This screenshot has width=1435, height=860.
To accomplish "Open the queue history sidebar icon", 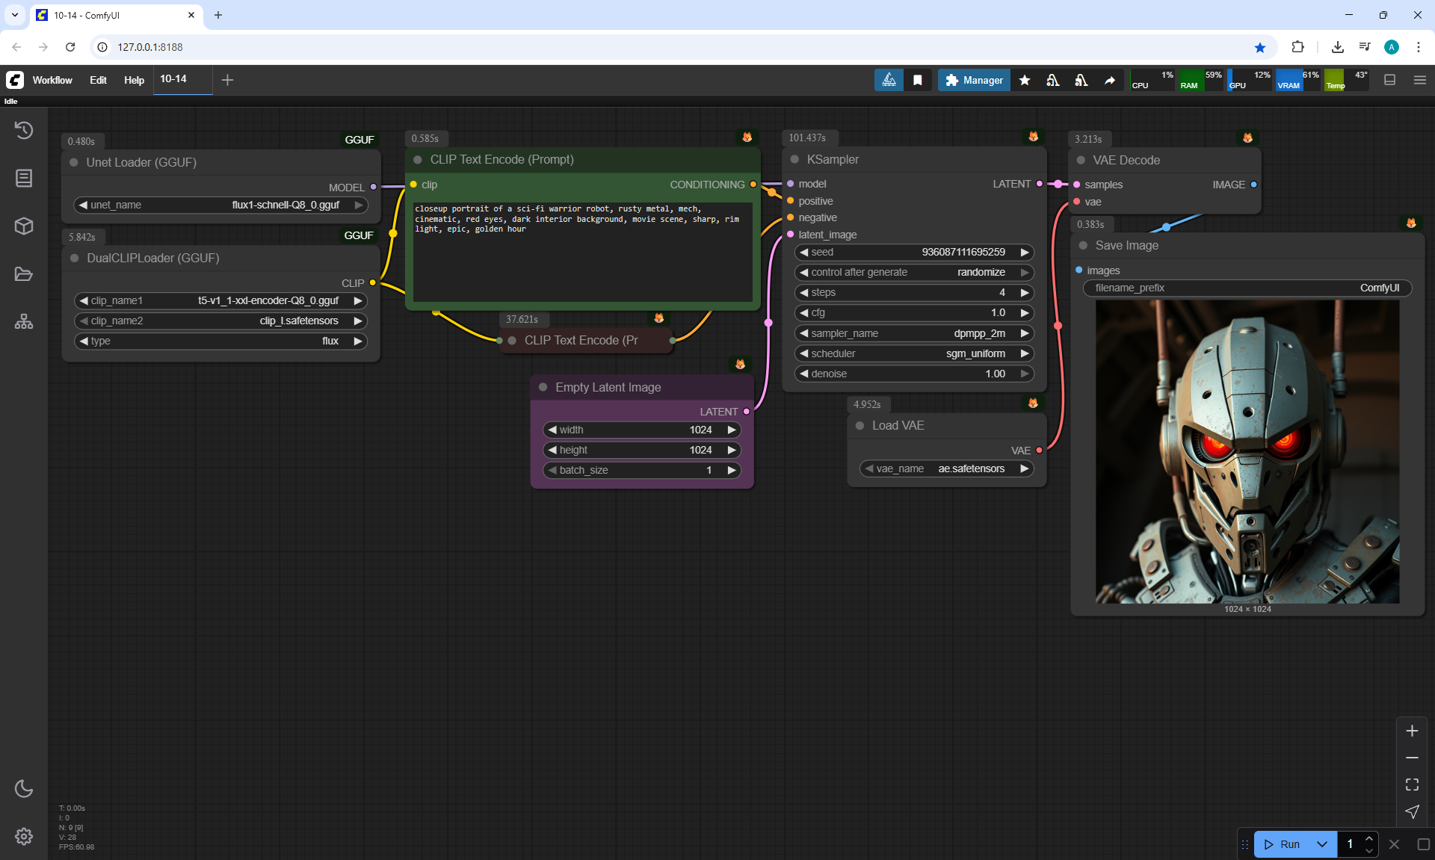I will coord(24,130).
